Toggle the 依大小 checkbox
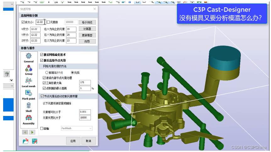The width and height of the screenshot is (271, 152). (x=23, y=22)
